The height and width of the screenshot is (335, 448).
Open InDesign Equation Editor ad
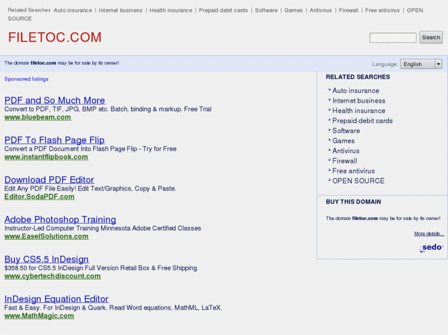(57, 299)
